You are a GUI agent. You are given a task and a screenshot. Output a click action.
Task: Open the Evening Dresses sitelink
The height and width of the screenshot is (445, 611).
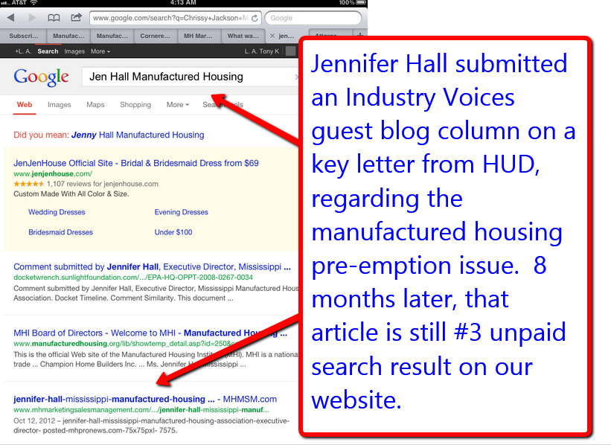pos(181,212)
